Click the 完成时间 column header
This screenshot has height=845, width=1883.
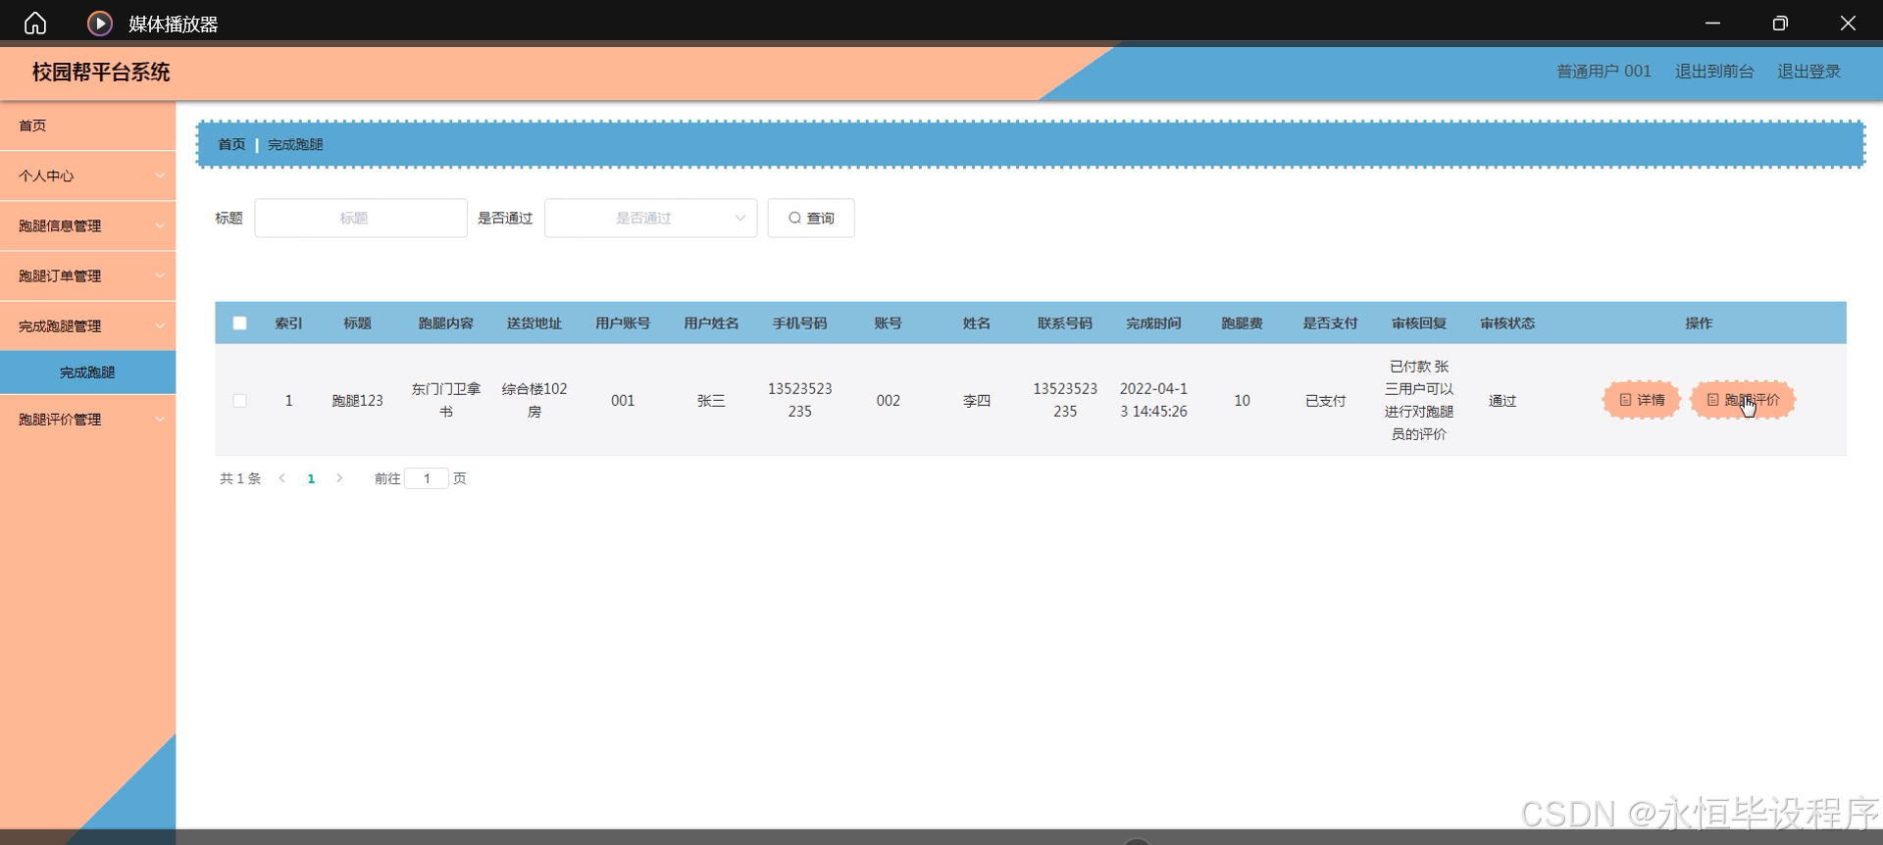(x=1153, y=323)
